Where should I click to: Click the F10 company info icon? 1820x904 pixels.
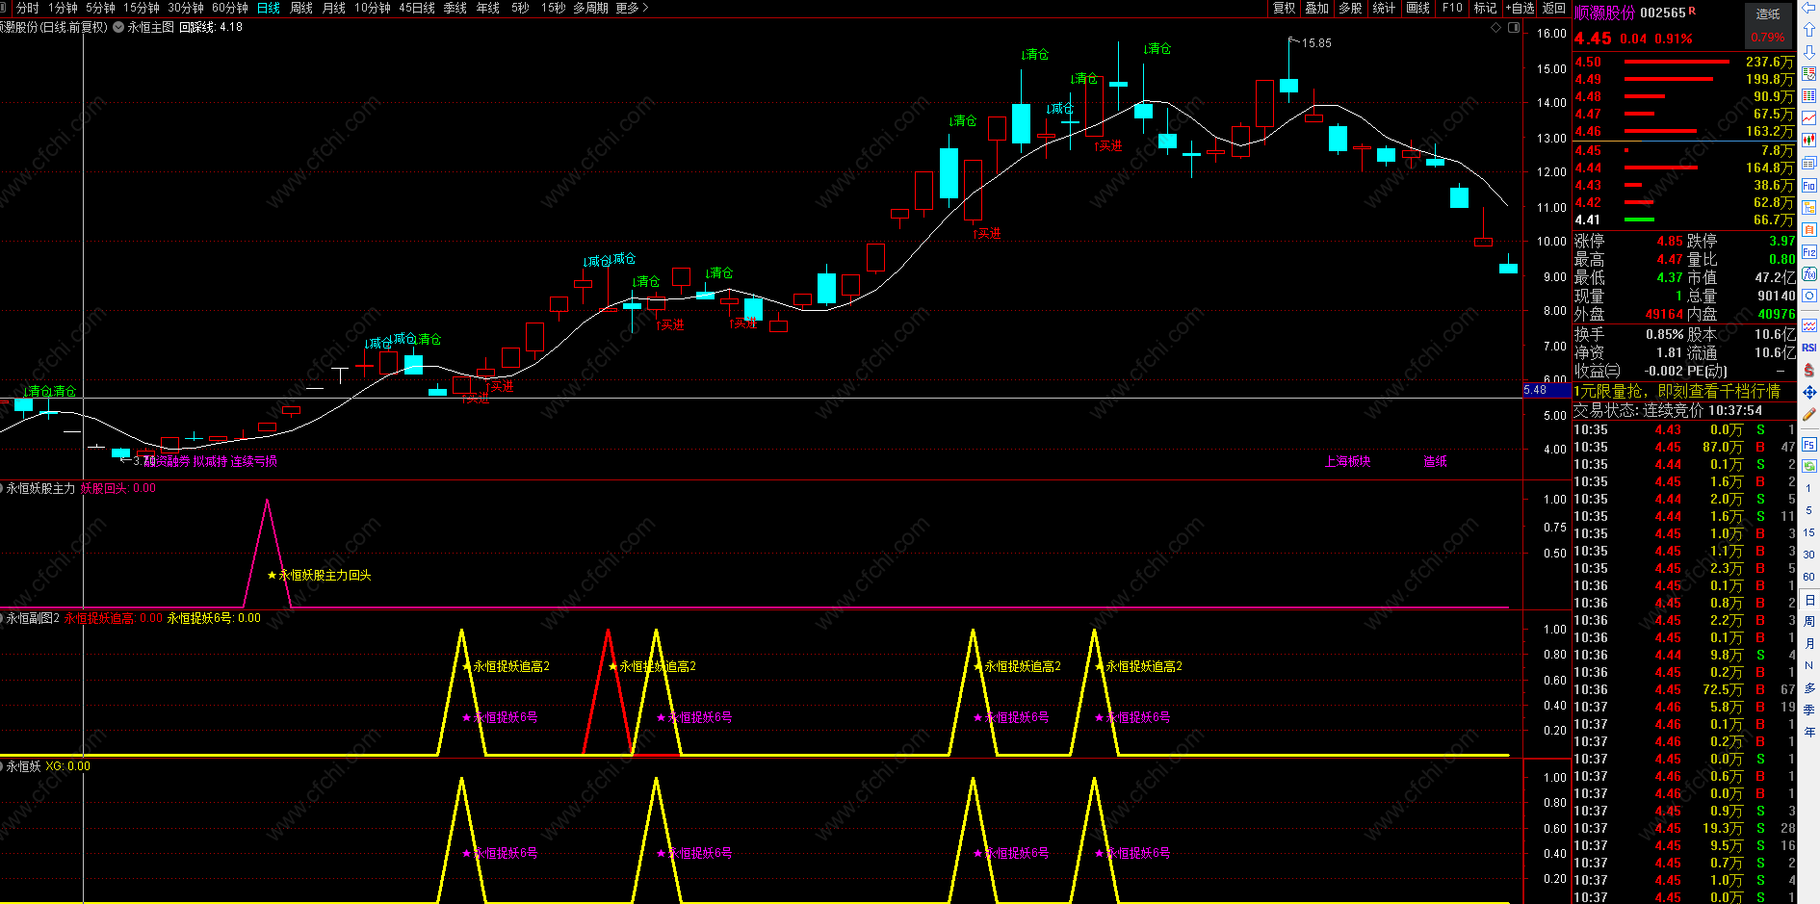pos(1809,185)
